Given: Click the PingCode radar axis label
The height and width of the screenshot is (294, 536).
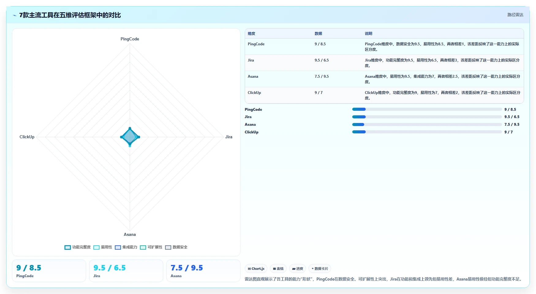Looking at the screenshot, I should click(x=130, y=39).
